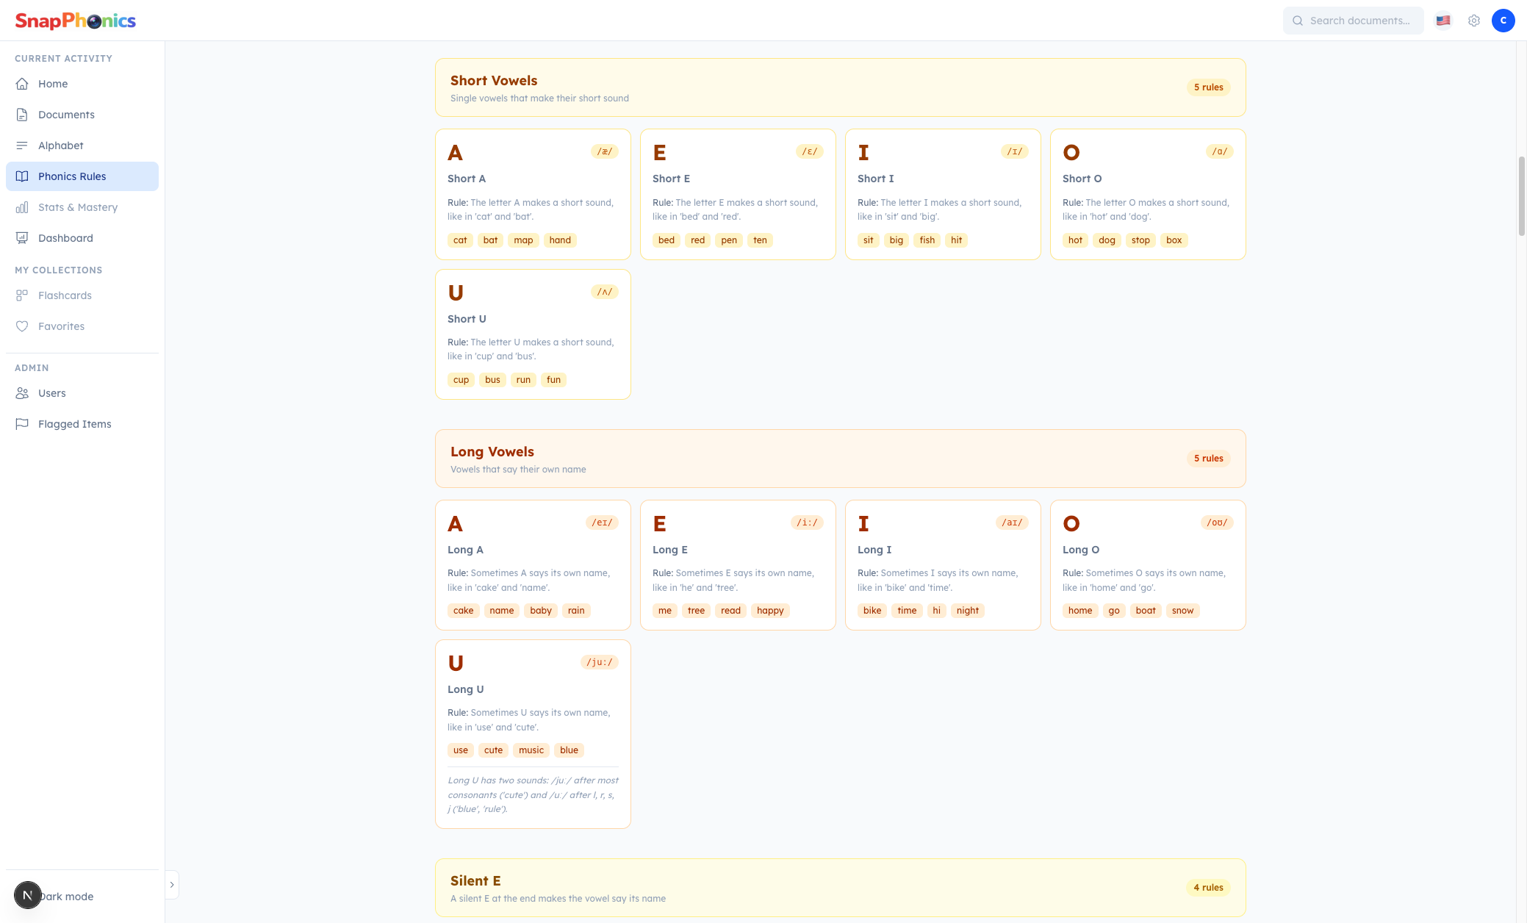Open Flashcards via its grid icon

click(22, 295)
